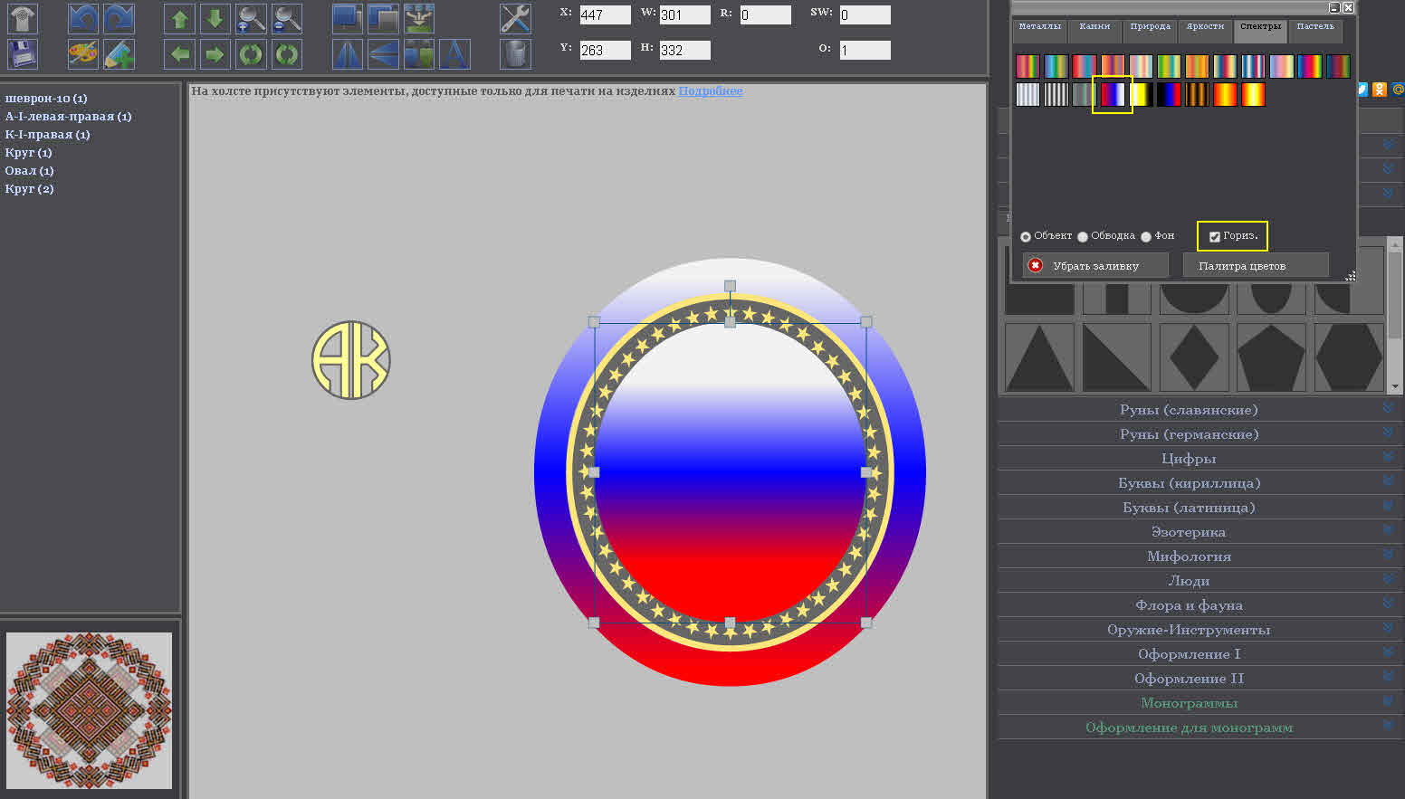The width and height of the screenshot is (1405, 799).
Task: Follow the Подробнее link
Action: 711,91
